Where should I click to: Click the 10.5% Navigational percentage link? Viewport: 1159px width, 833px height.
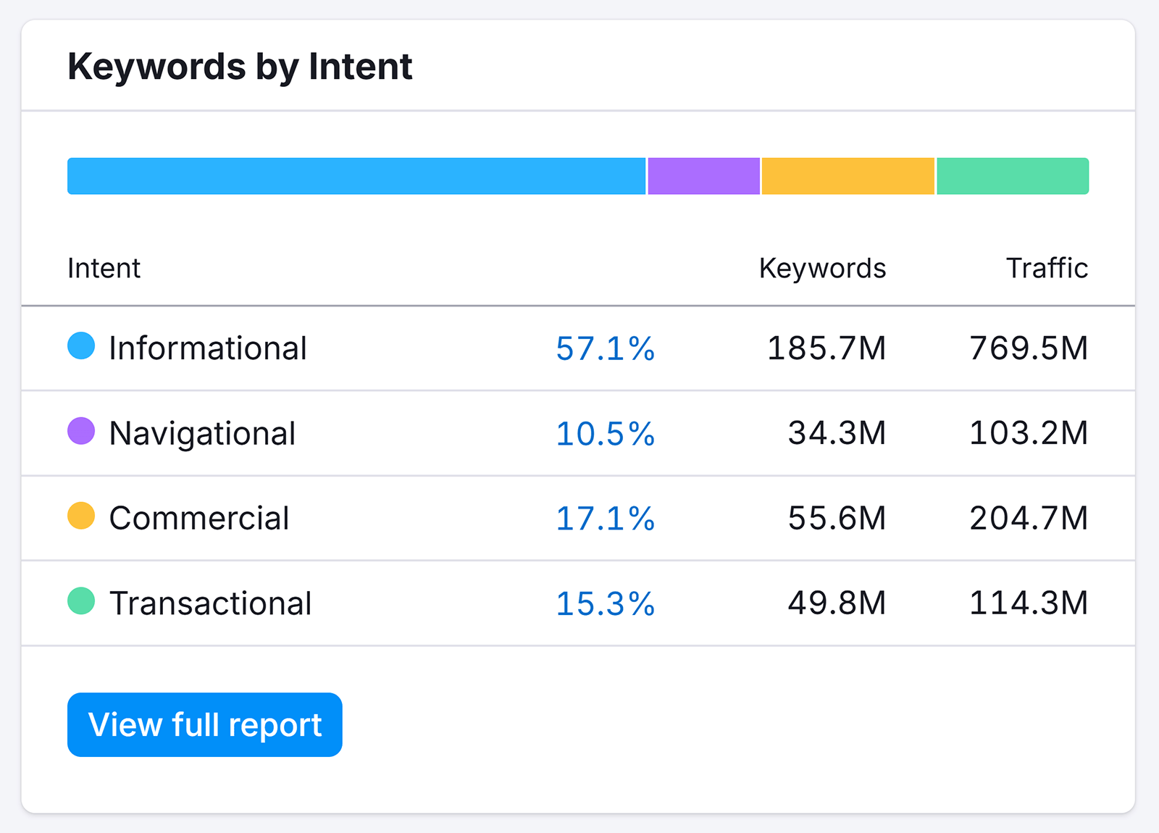(x=605, y=434)
